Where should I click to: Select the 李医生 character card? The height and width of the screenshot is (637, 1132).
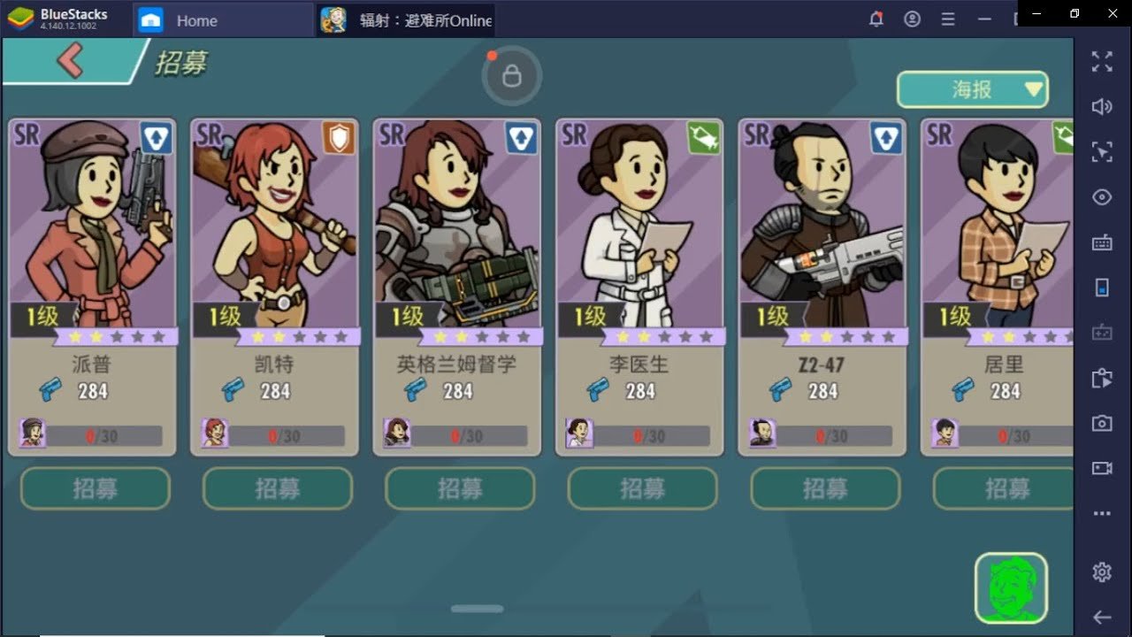[x=639, y=287]
